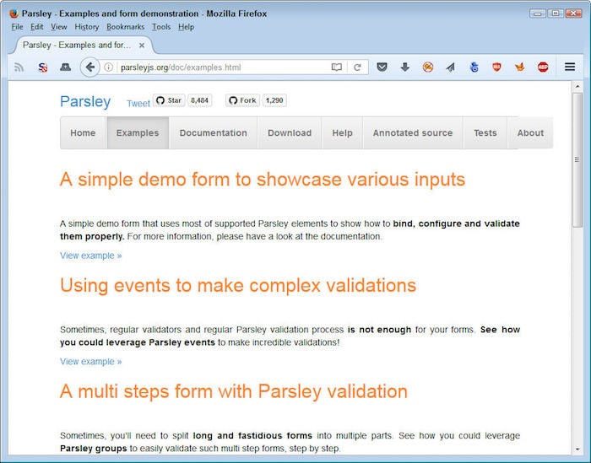Go to the Home nav item

(x=84, y=133)
